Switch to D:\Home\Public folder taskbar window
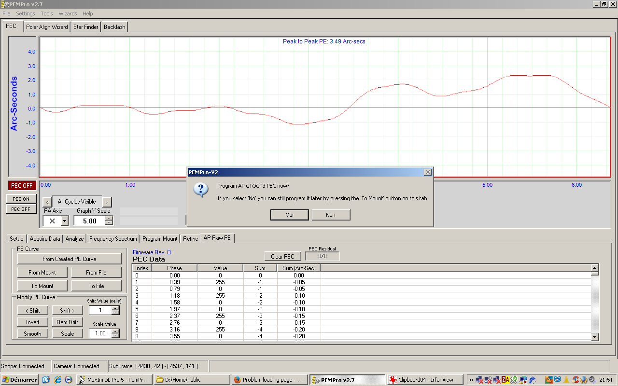This screenshot has height=386, width=618. [192, 380]
